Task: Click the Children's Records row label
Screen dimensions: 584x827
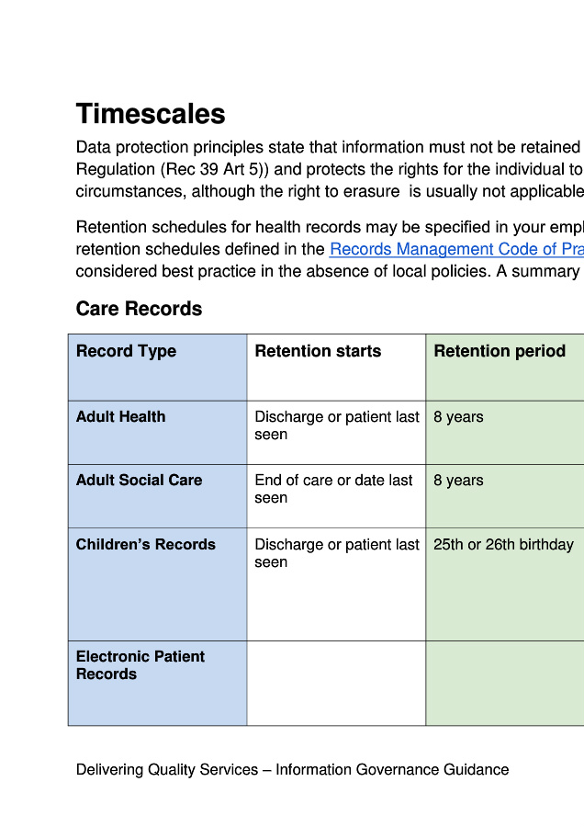Action: (x=146, y=544)
